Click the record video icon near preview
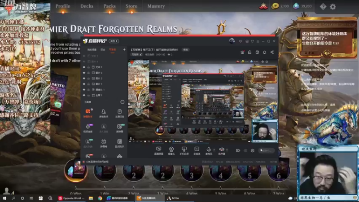This screenshot has width=359, height=202. pyautogui.click(x=238, y=150)
